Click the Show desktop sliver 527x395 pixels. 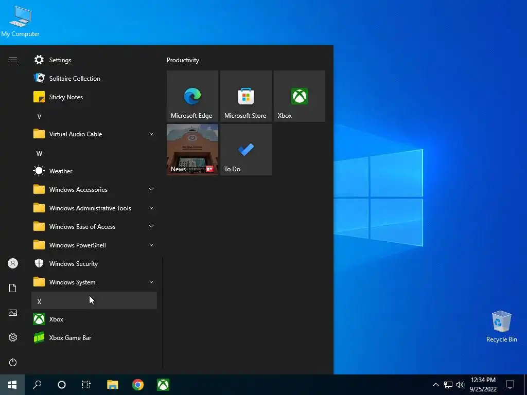point(525,385)
